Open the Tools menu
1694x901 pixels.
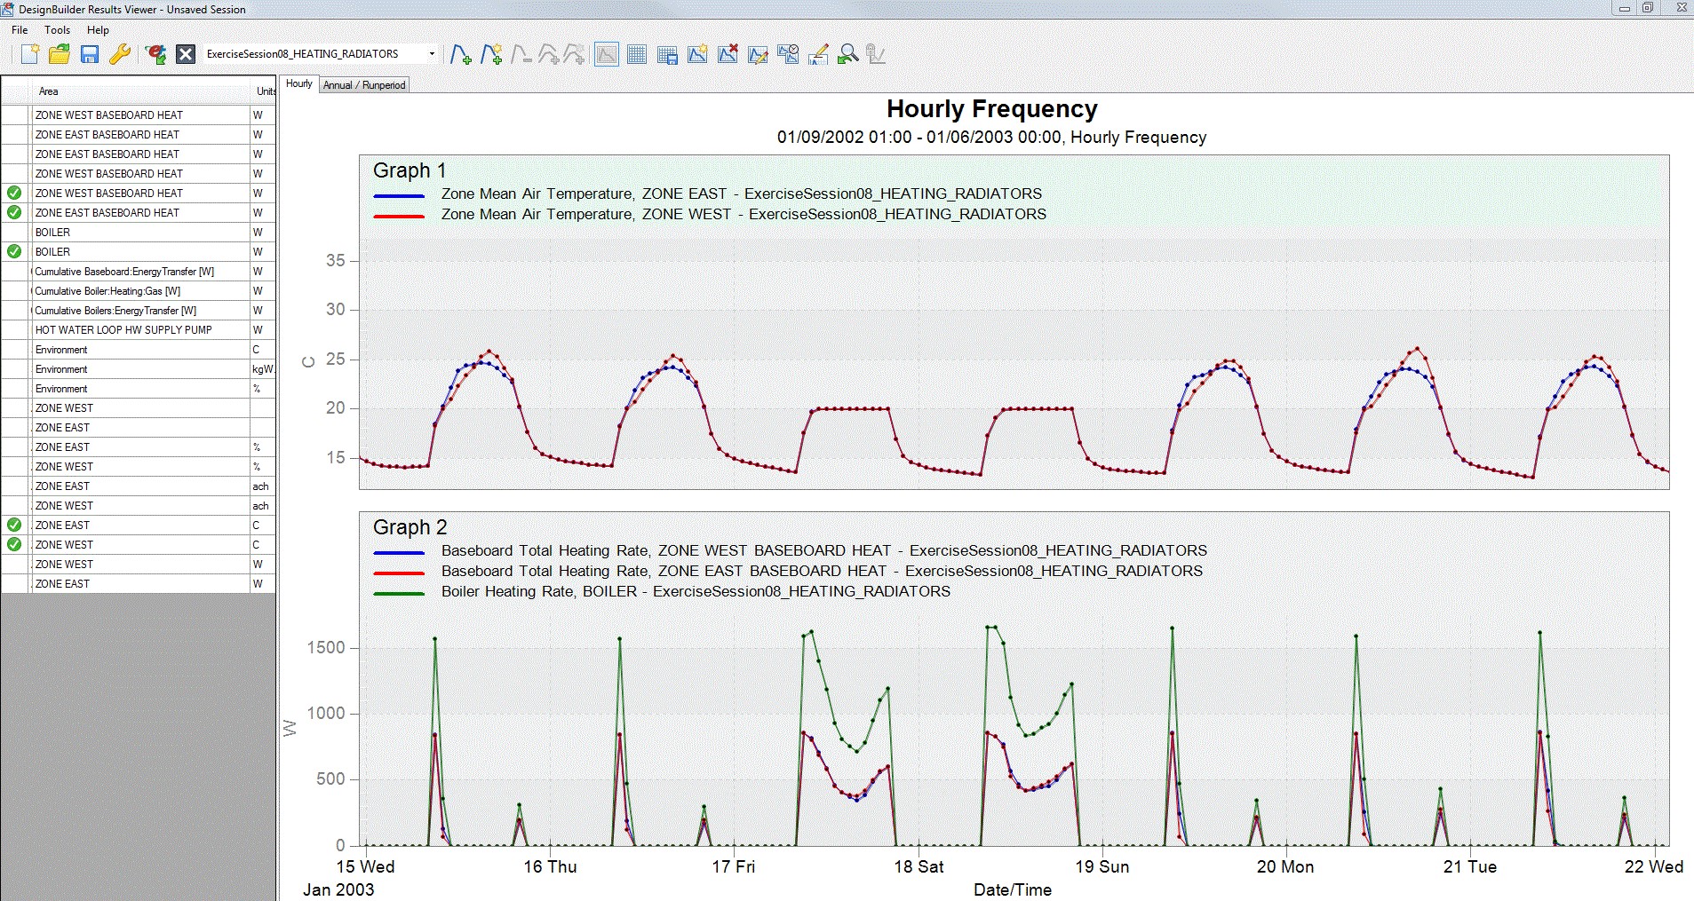click(x=57, y=30)
